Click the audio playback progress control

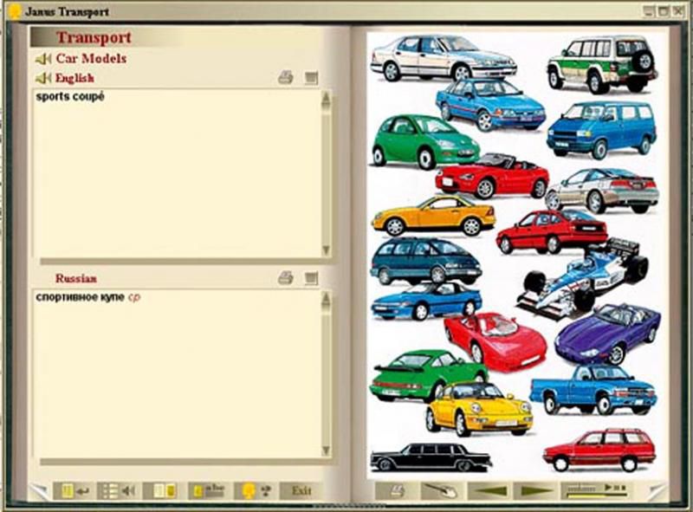point(594,490)
